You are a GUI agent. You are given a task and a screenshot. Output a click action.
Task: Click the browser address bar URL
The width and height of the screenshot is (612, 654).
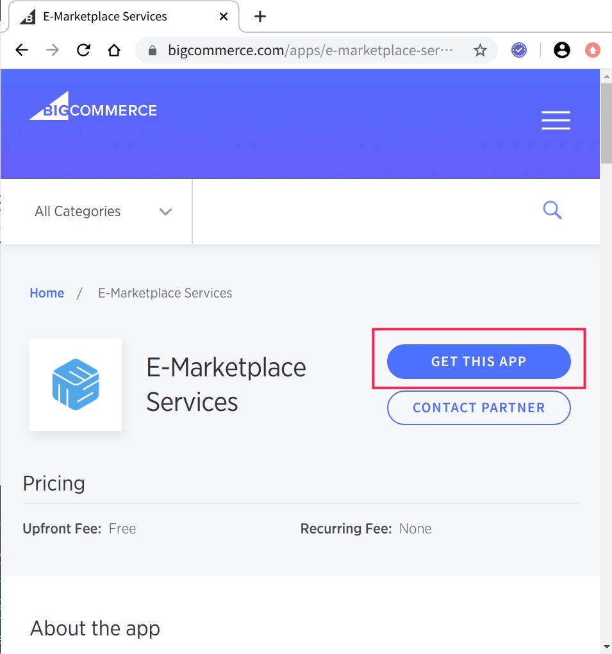point(310,51)
